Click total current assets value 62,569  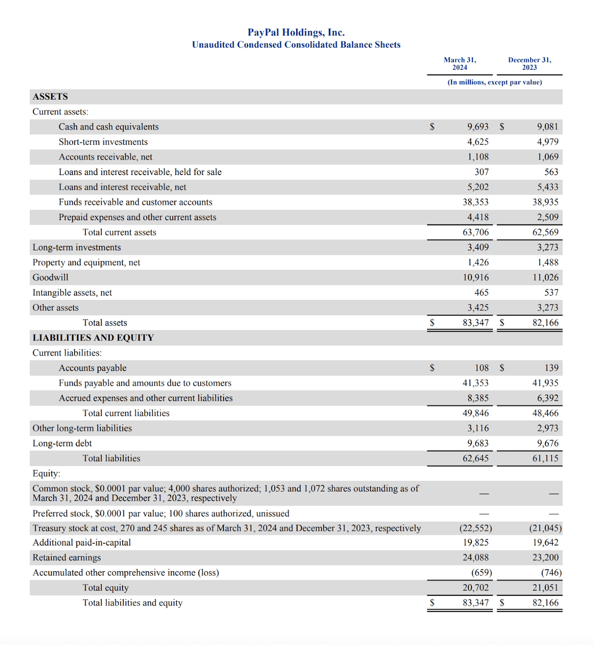click(545, 233)
